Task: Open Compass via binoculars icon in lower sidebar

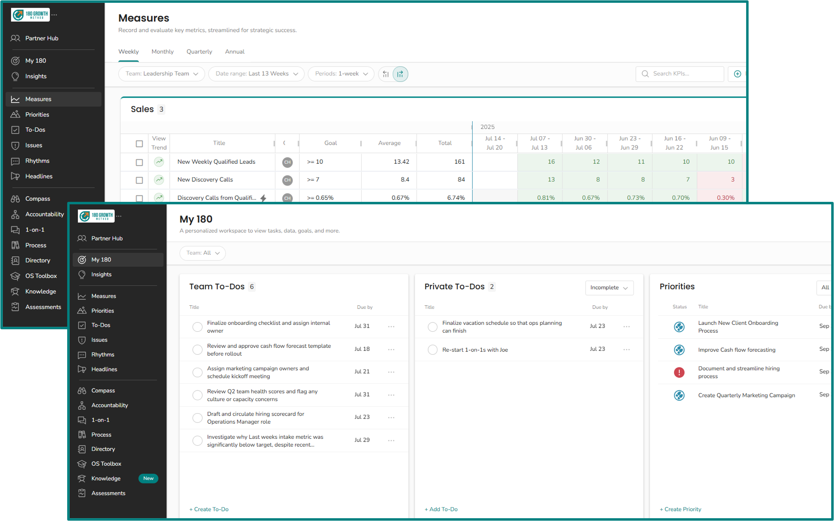Action: [82, 390]
